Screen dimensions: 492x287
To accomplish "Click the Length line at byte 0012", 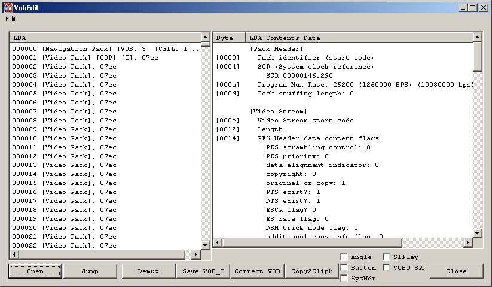I will (x=270, y=129).
